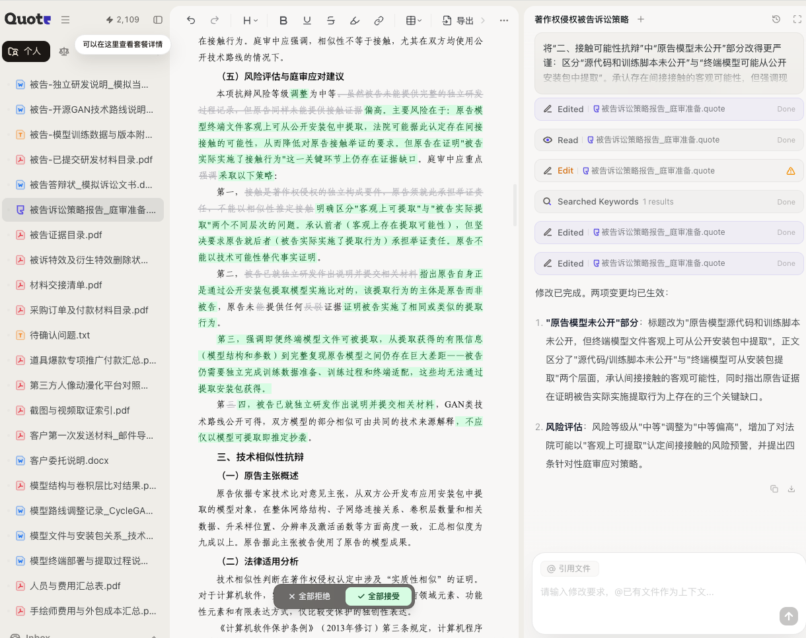Open 截图与视频取证索引.pdf
This screenshot has height=638, width=806.
[83, 410]
